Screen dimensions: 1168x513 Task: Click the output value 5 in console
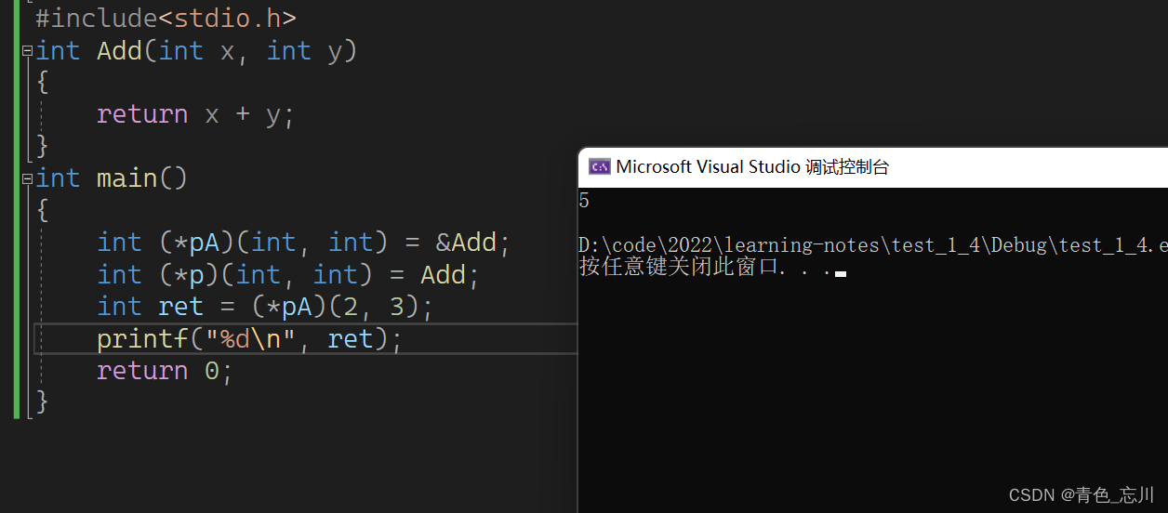(x=584, y=201)
